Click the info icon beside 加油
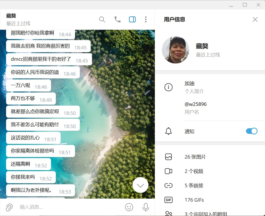 coord(168,87)
